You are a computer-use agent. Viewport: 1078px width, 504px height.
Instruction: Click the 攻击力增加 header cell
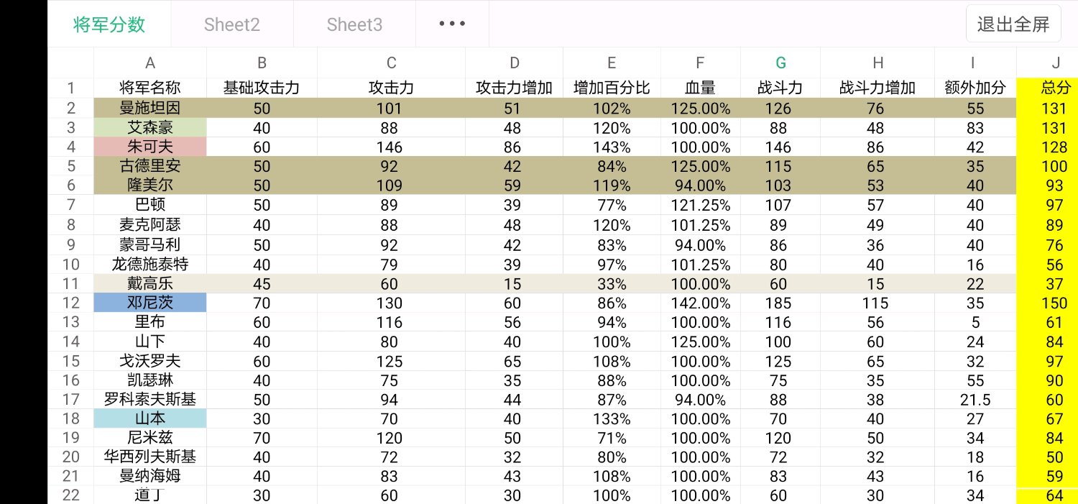515,88
